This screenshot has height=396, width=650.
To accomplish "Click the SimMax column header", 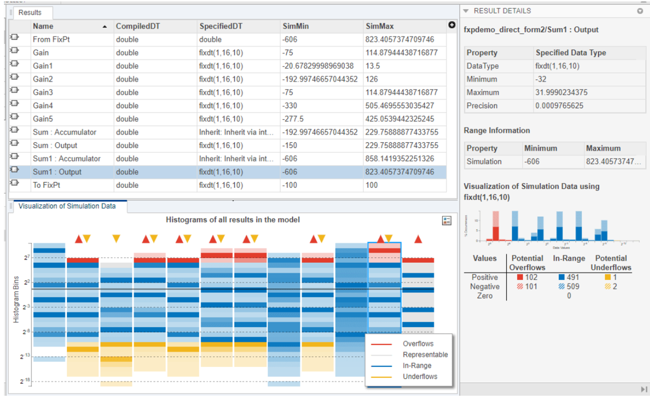I will [405, 26].
